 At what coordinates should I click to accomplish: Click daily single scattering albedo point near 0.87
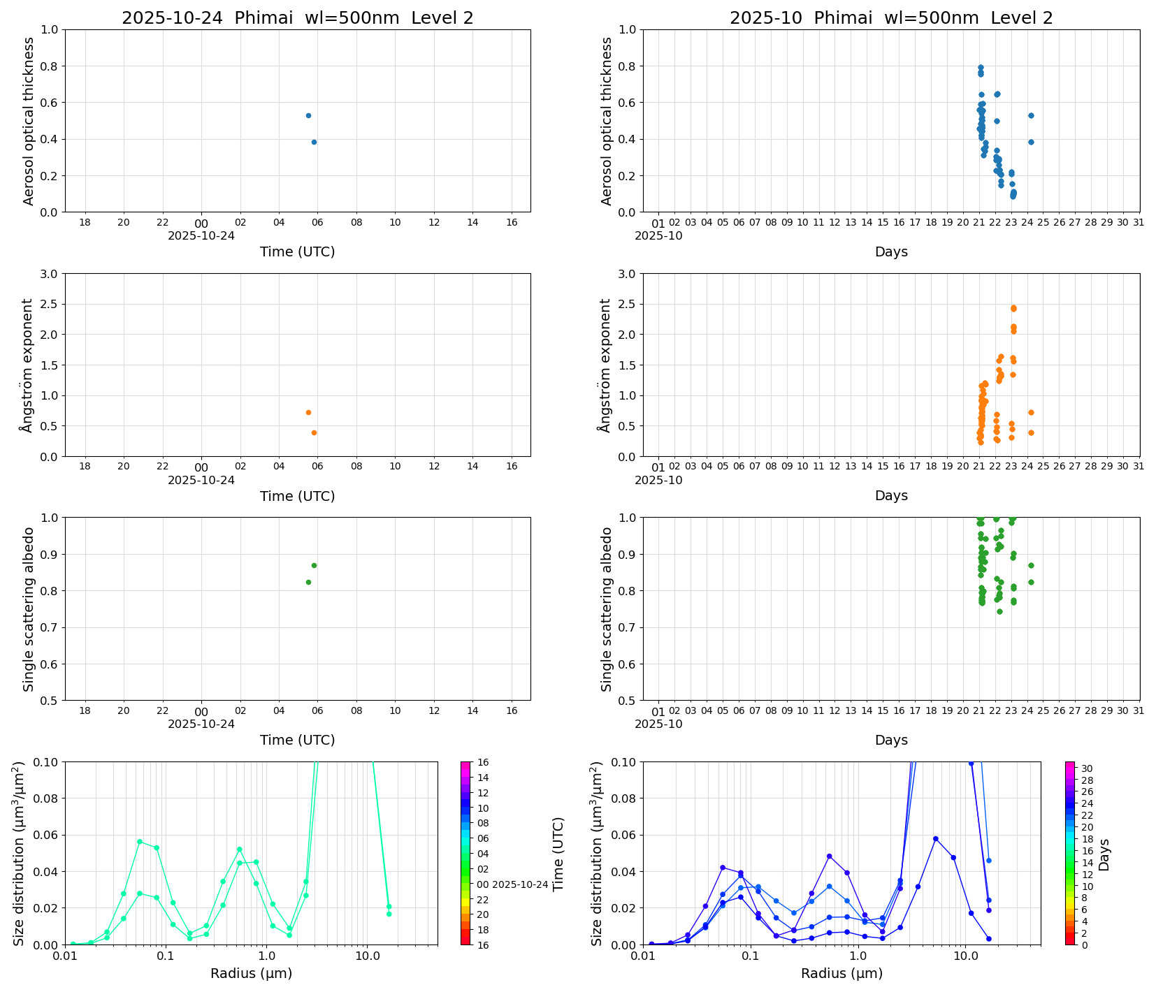pos(314,565)
